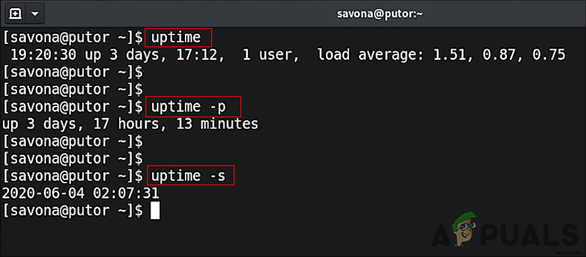Viewport: 586px width, 257px height.
Task: Click the first highlighted uptime command
Action: coord(176,37)
